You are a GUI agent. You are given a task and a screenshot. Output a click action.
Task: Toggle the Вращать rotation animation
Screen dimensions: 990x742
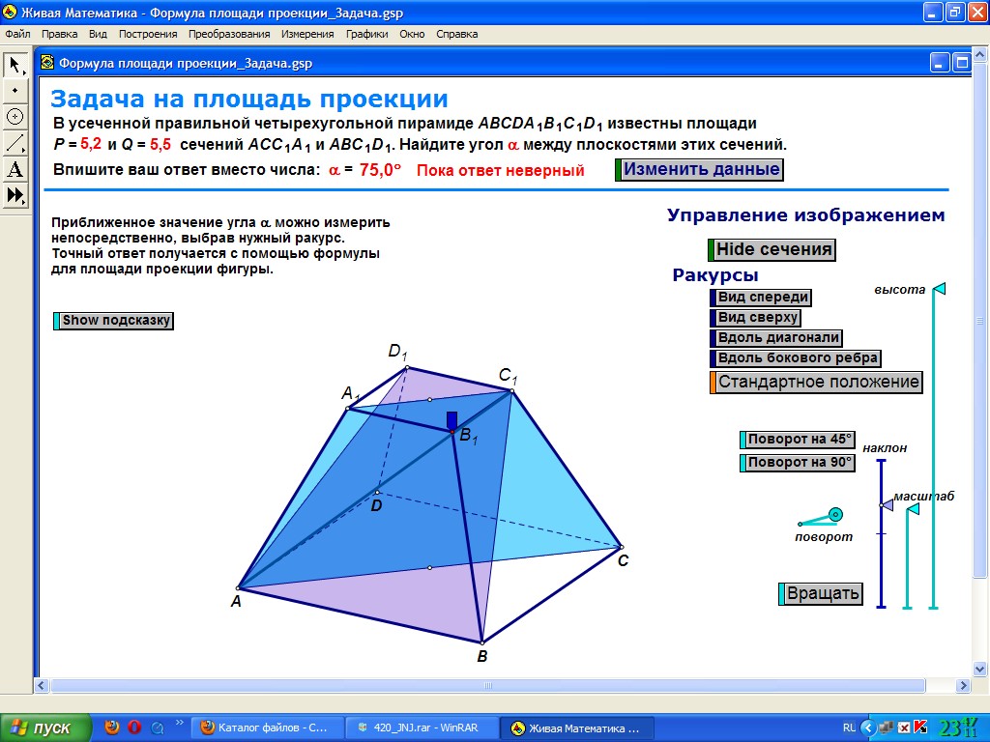pos(822,593)
